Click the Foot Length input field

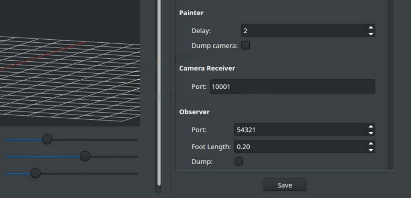coord(300,147)
